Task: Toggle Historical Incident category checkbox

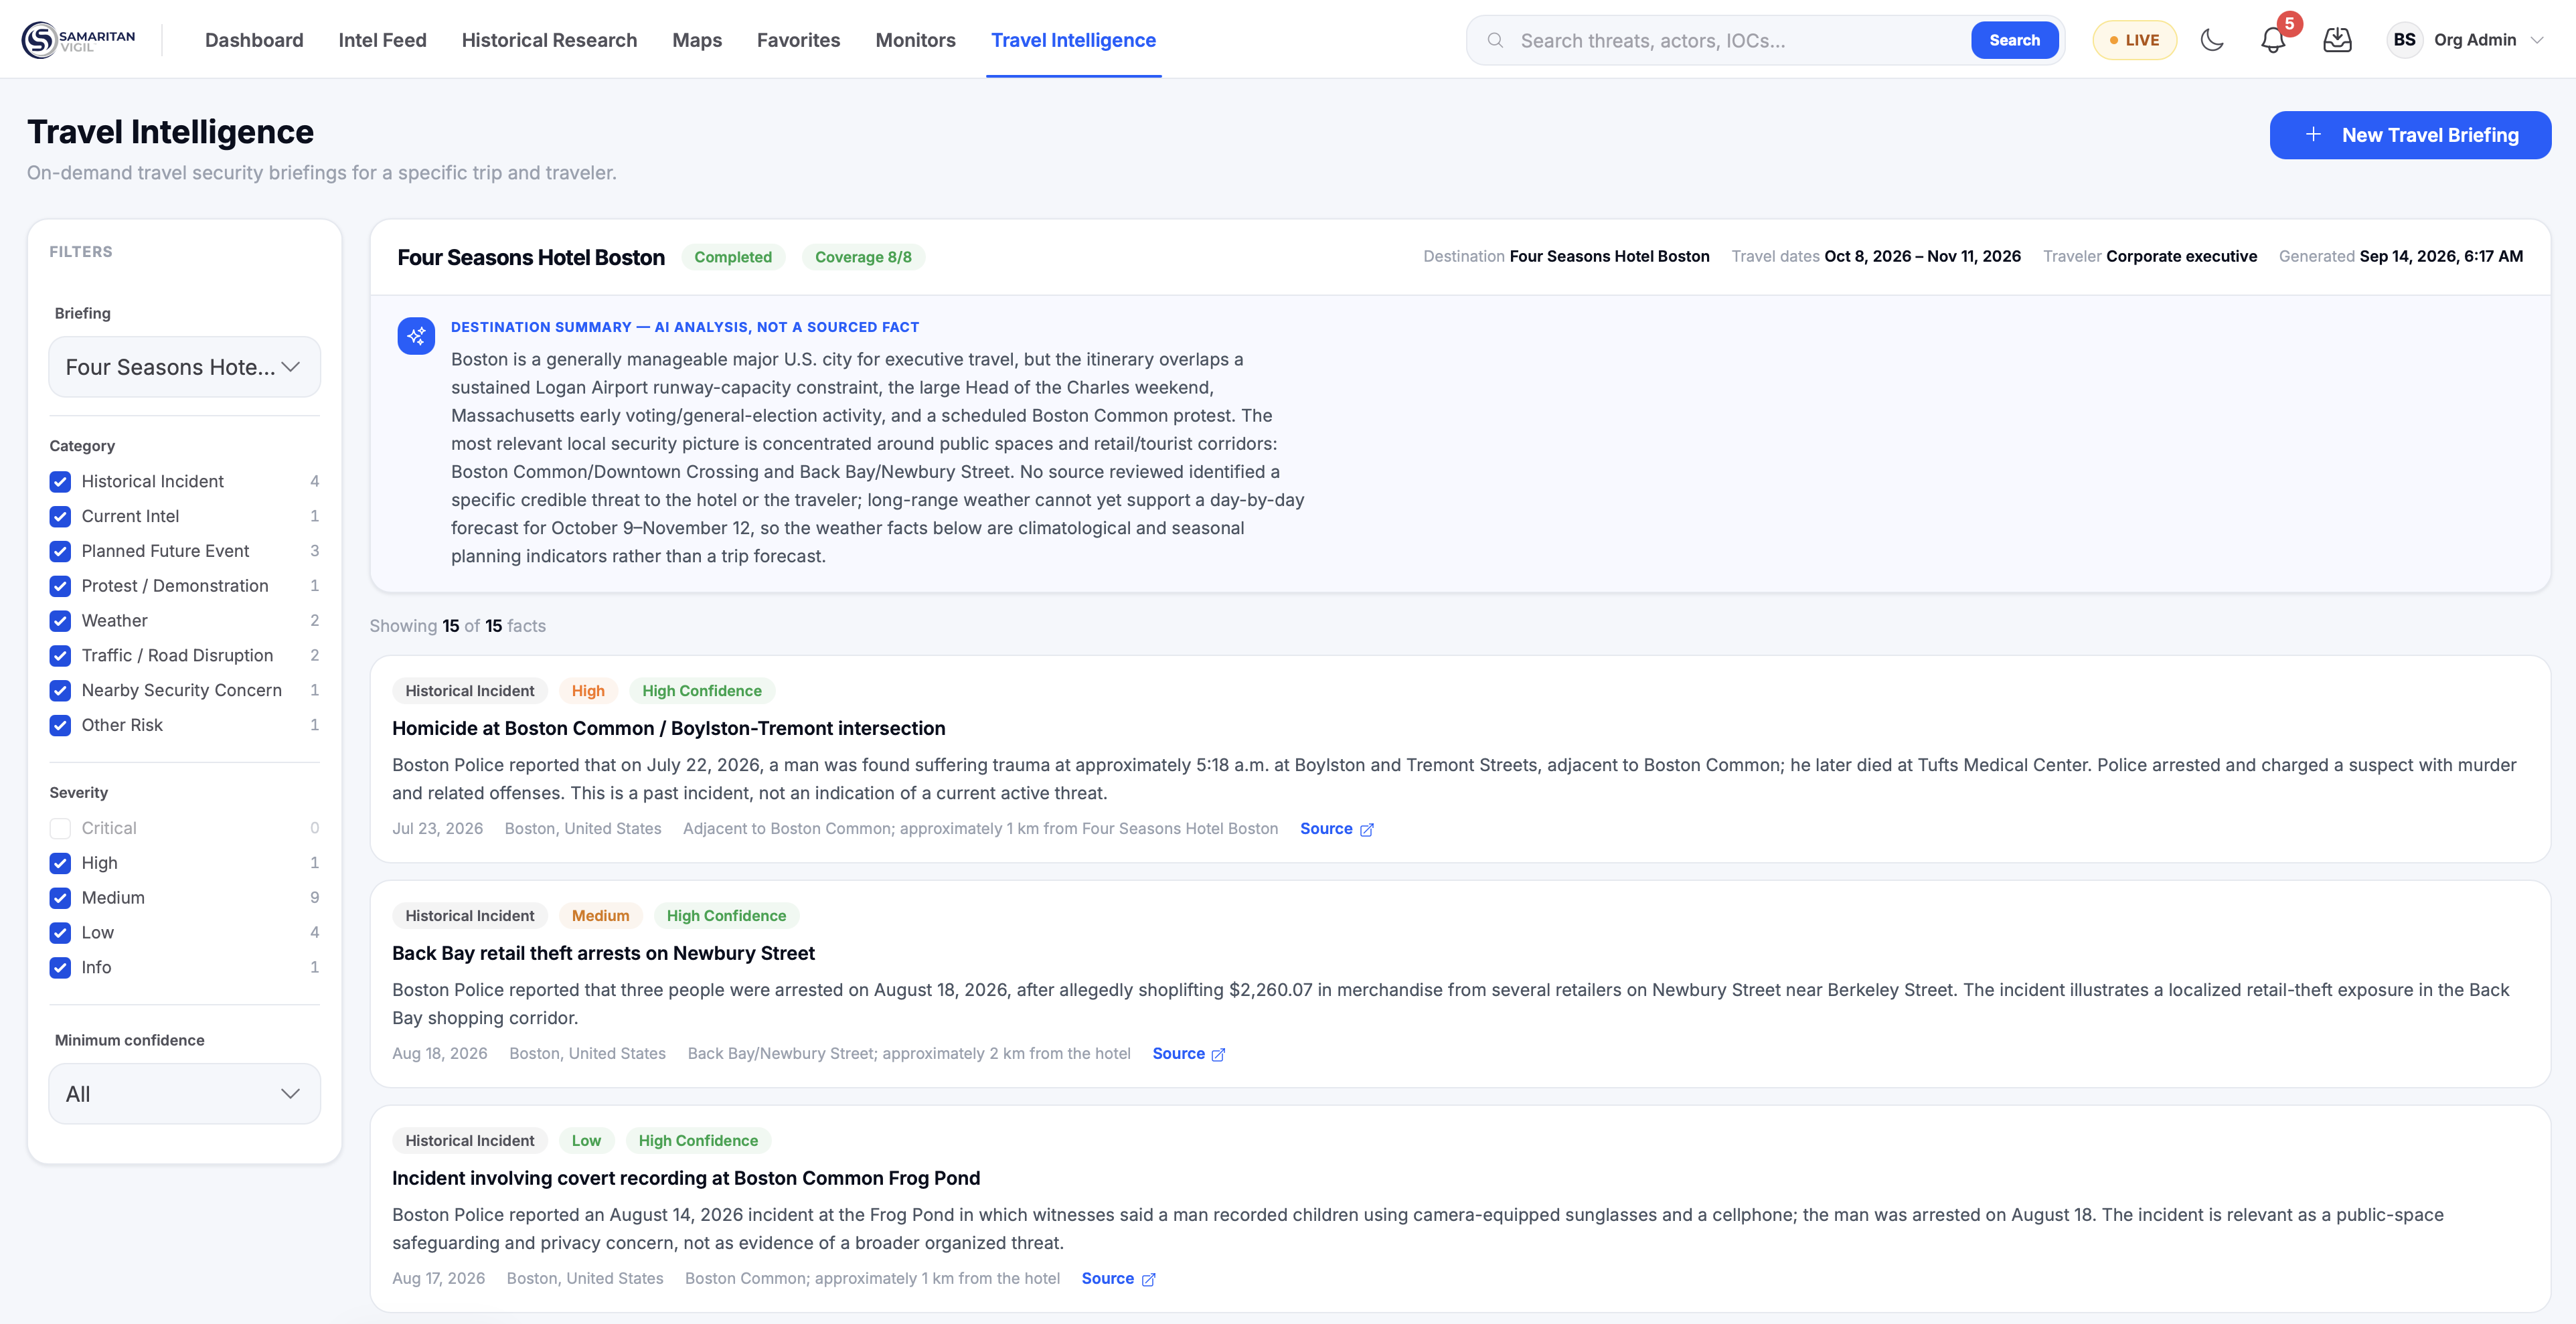Action: [x=60, y=482]
